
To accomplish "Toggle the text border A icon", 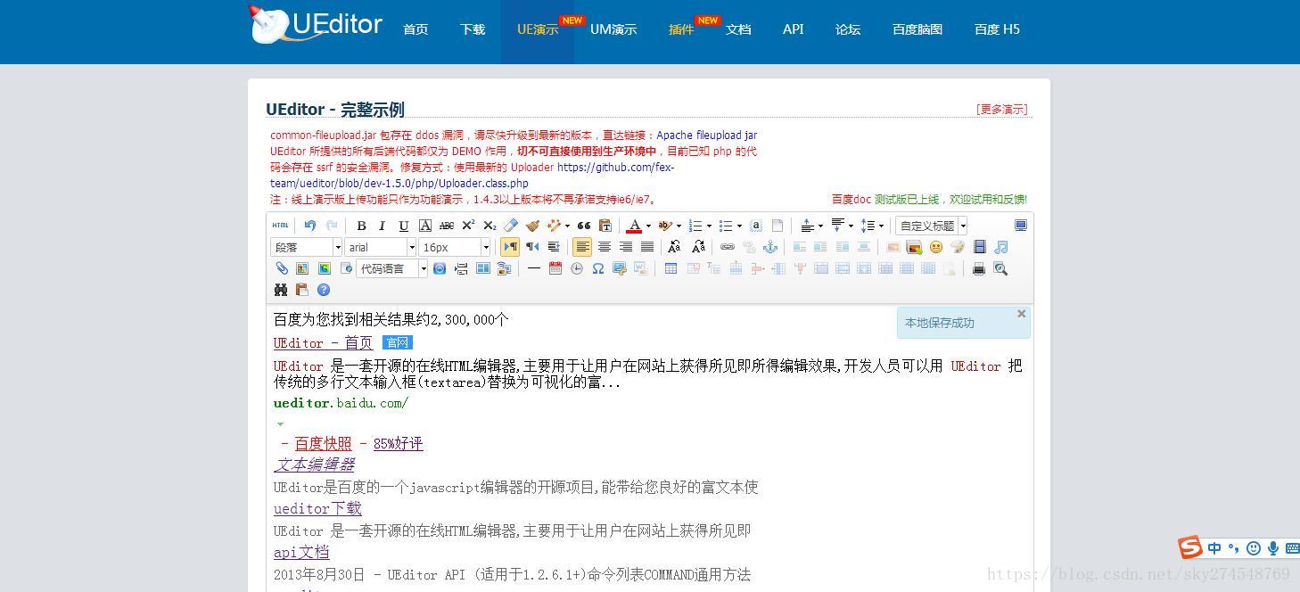I will tap(425, 226).
